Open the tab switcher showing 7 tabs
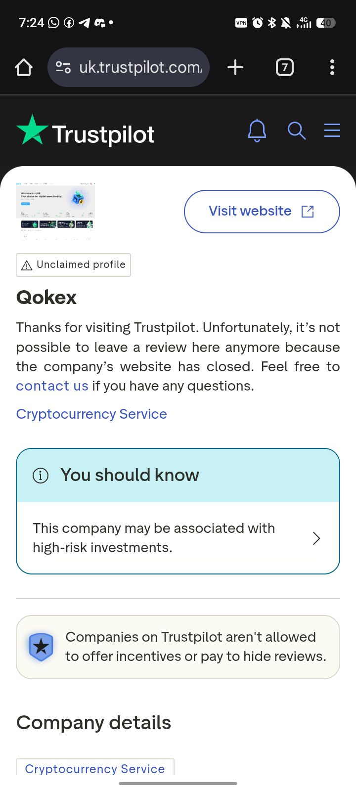The height and width of the screenshot is (791, 356). point(284,67)
